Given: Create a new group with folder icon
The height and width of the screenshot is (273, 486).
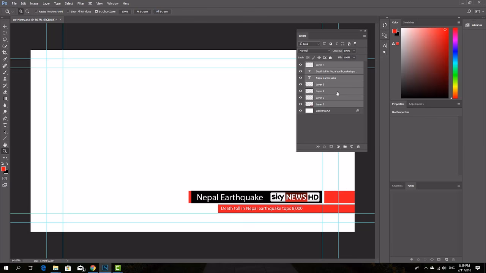Looking at the screenshot, I should click(345, 147).
